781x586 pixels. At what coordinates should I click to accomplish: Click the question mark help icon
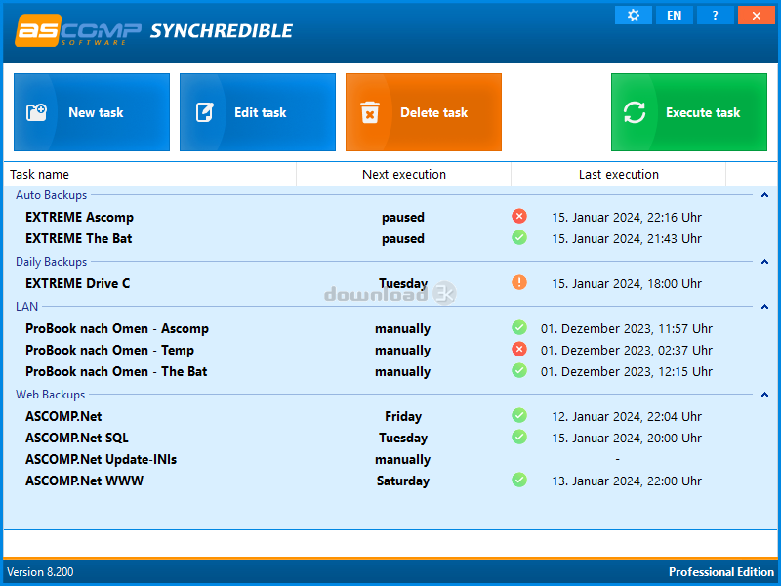[x=716, y=16]
